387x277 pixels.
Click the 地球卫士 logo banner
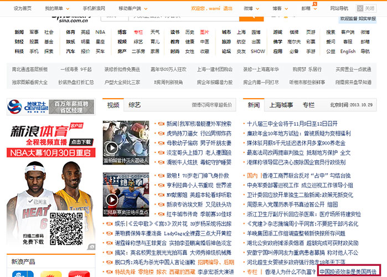coord(28,107)
